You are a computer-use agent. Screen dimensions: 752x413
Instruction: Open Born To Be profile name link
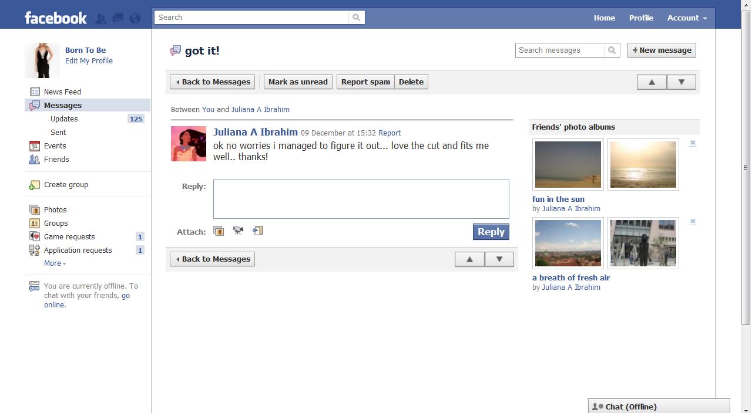point(86,50)
